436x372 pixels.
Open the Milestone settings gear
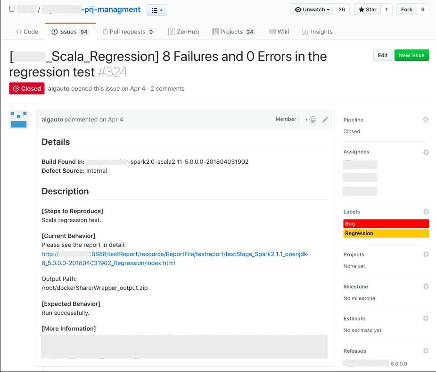click(x=426, y=287)
